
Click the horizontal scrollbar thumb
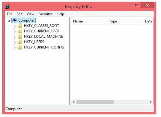[x=95, y=102]
